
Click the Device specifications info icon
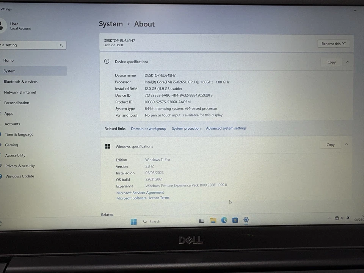pyautogui.click(x=107, y=61)
